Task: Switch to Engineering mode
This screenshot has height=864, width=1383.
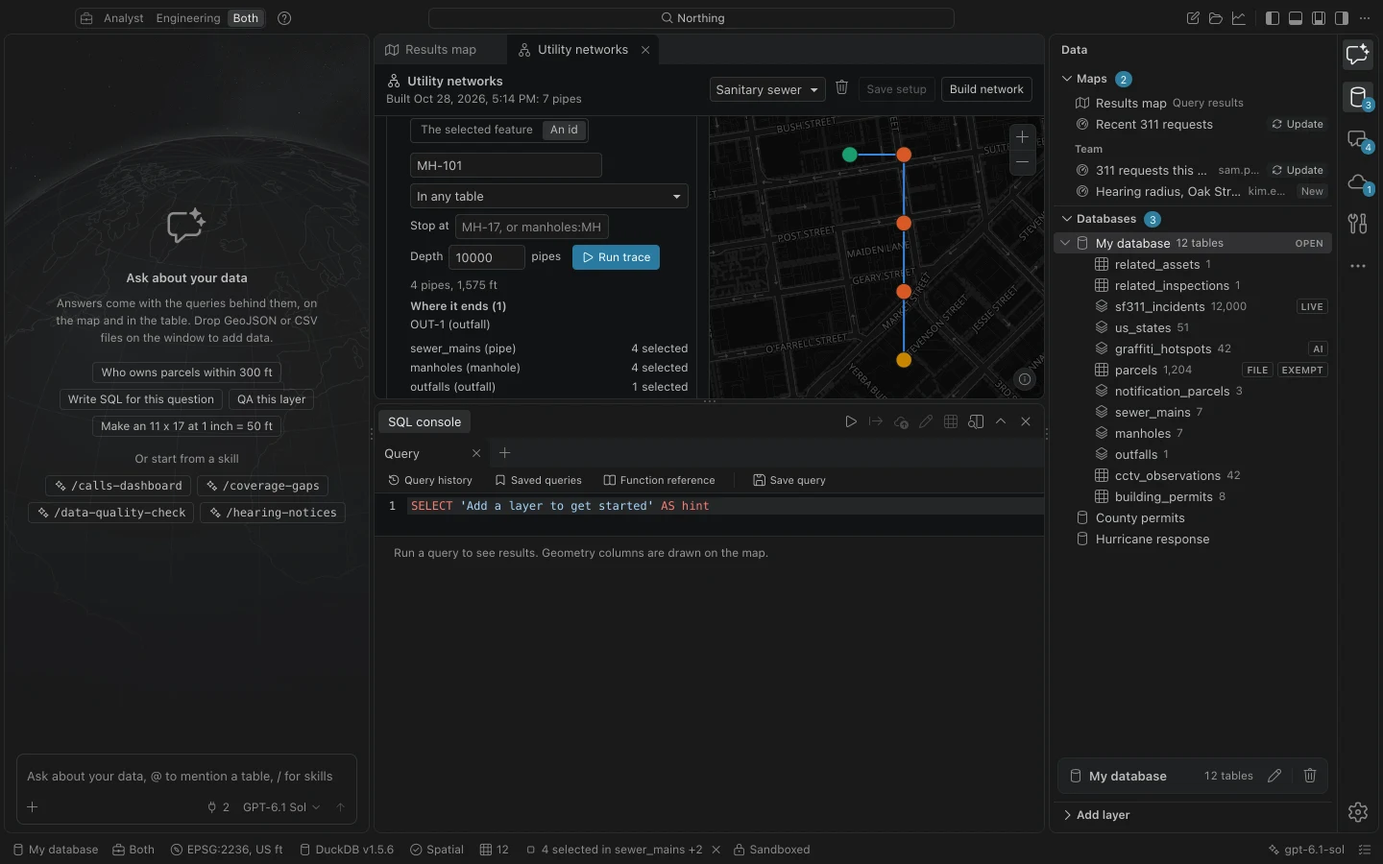Action: 188,18
